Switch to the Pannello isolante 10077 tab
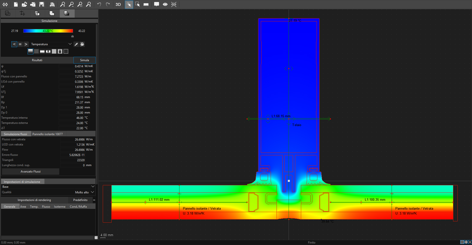The image size is (472, 245). [47, 134]
